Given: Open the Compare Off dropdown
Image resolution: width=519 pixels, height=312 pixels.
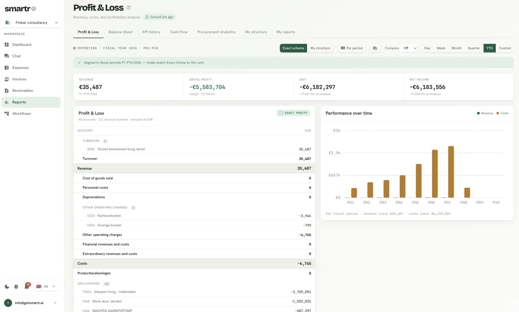Looking at the screenshot, I should coord(409,48).
